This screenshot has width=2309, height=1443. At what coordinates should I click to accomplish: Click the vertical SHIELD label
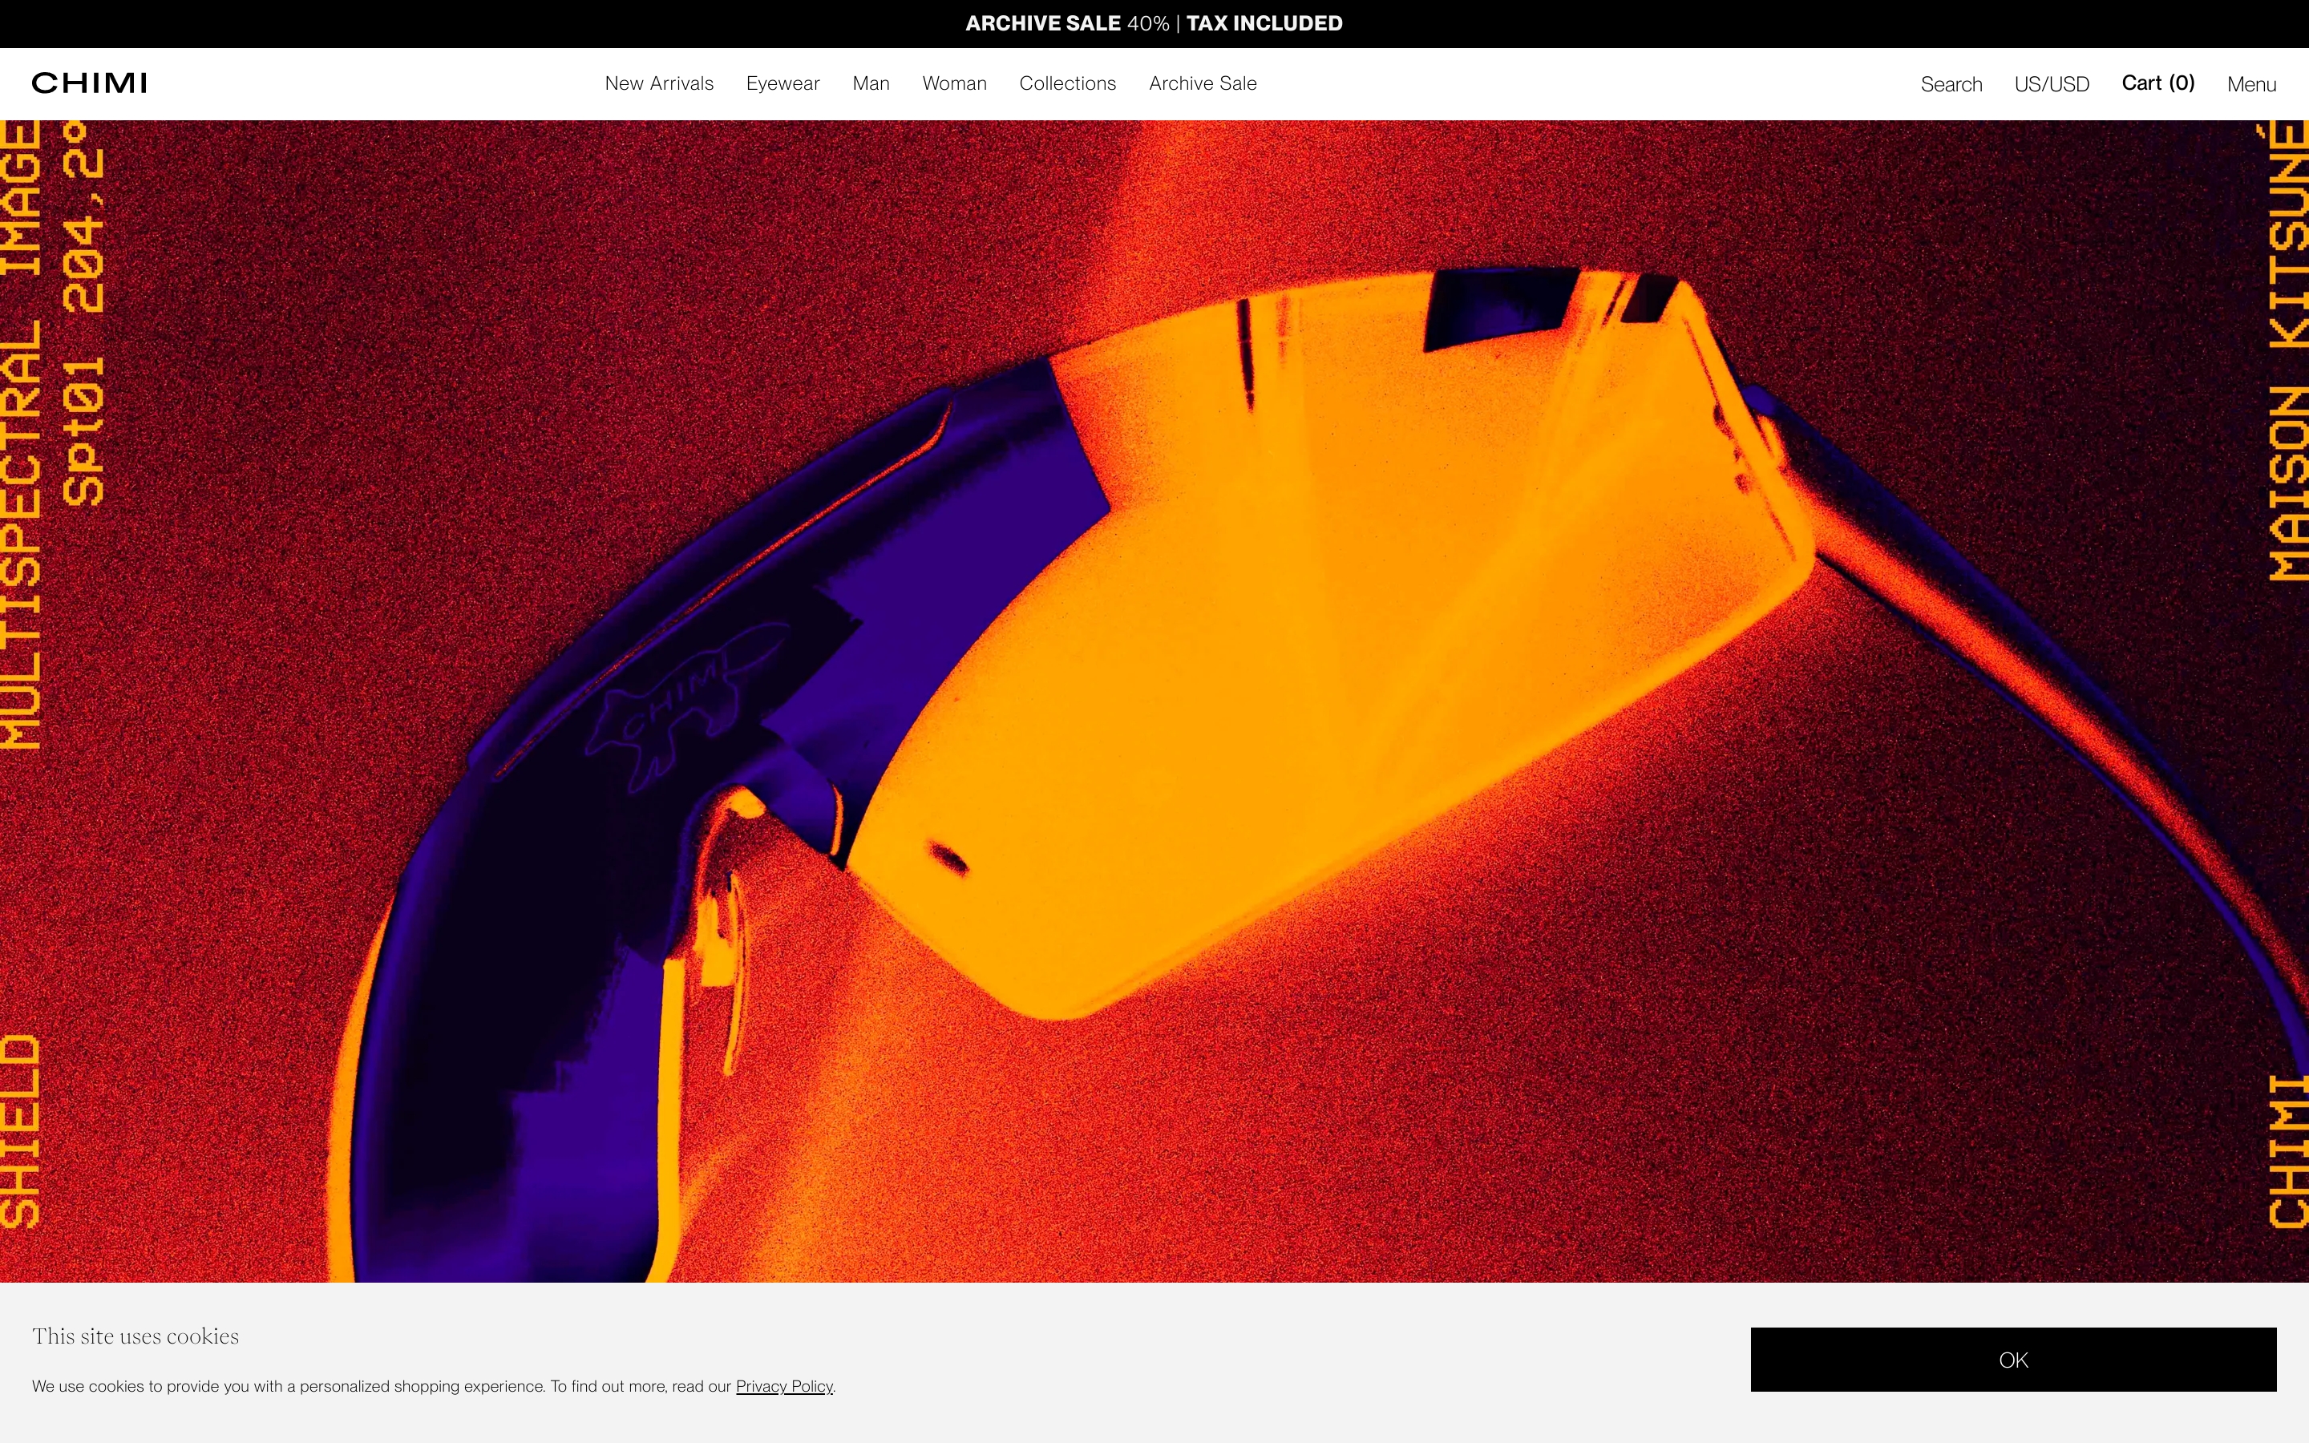[x=21, y=1131]
